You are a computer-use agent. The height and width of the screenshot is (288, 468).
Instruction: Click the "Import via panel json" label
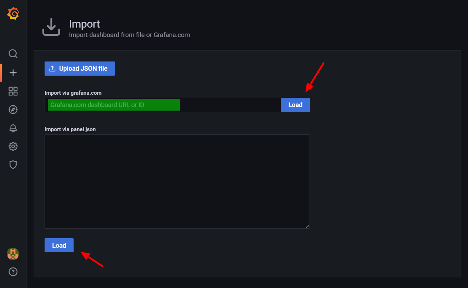[70, 129]
